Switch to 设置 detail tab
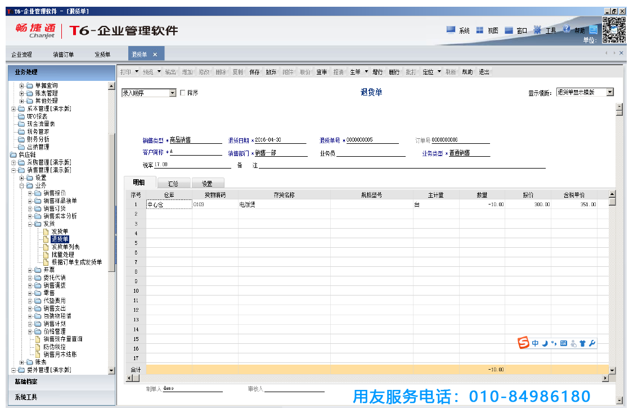 coord(207,184)
